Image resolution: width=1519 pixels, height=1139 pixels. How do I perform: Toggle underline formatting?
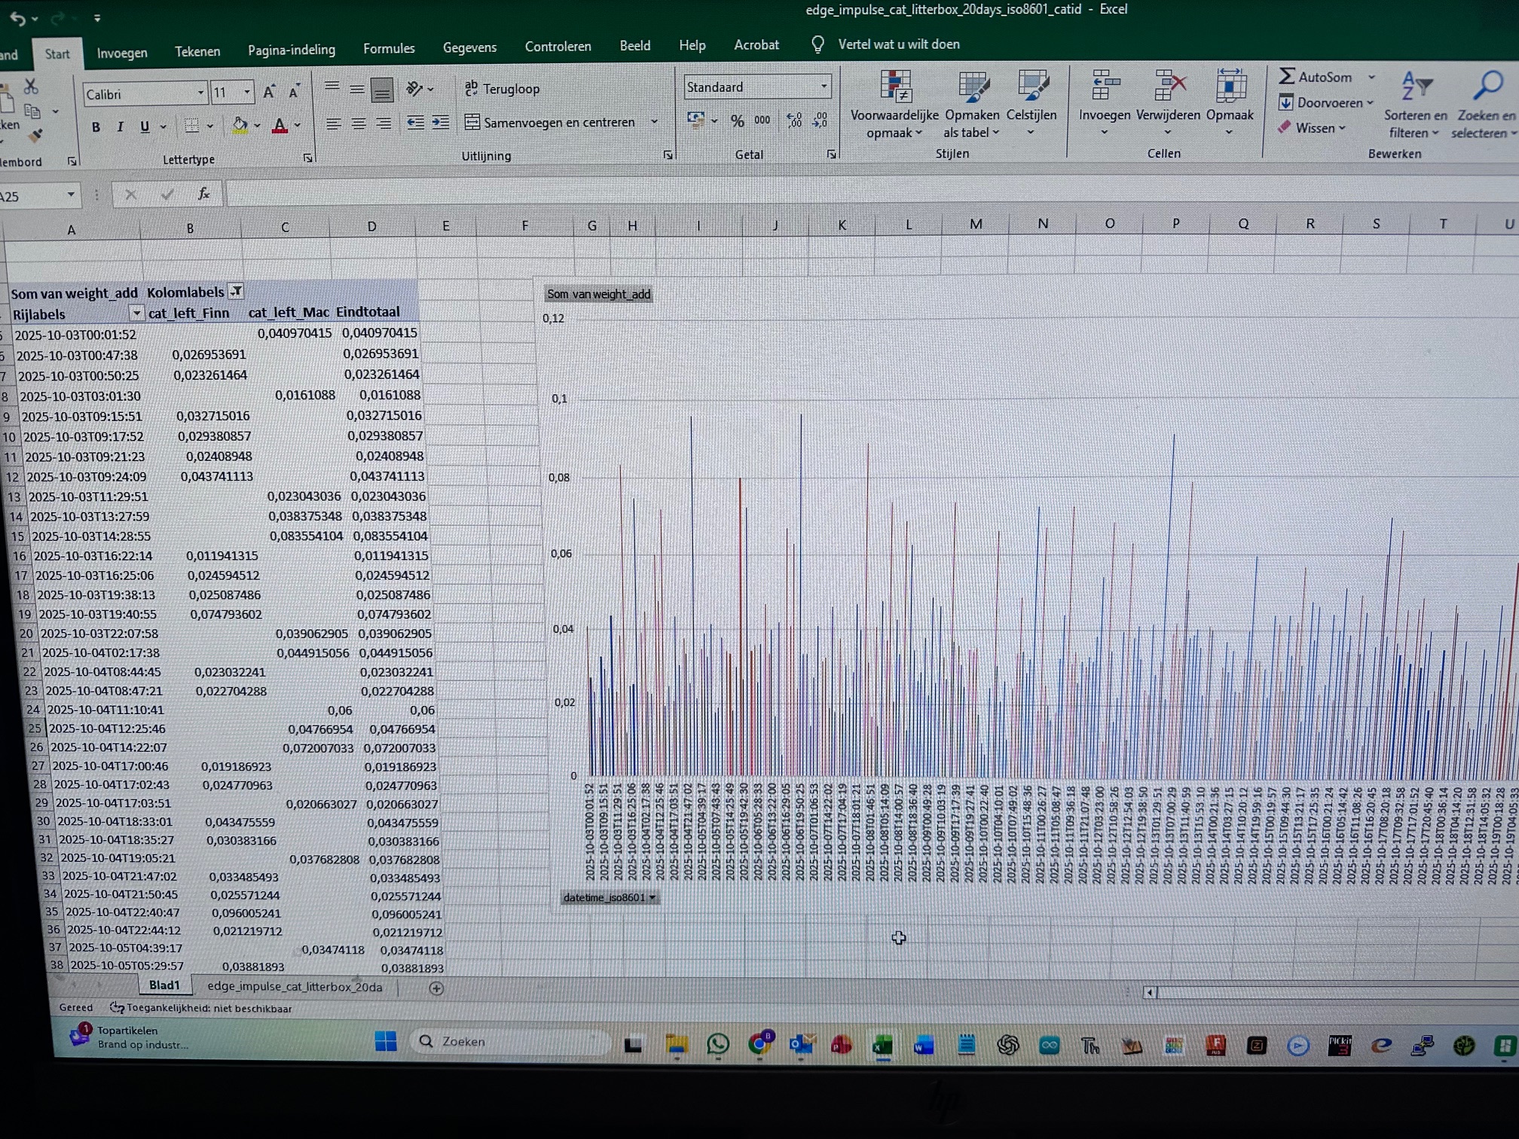pyautogui.click(x=145, y=127)
